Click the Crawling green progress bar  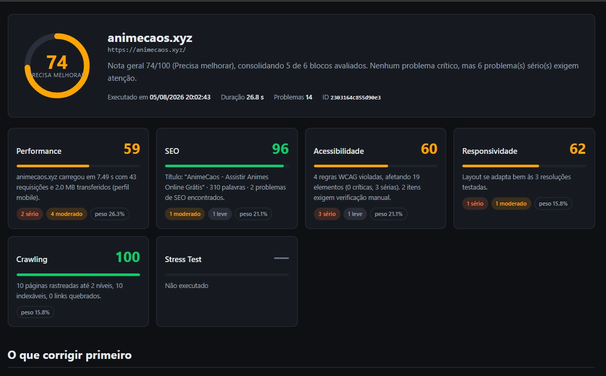78,274
